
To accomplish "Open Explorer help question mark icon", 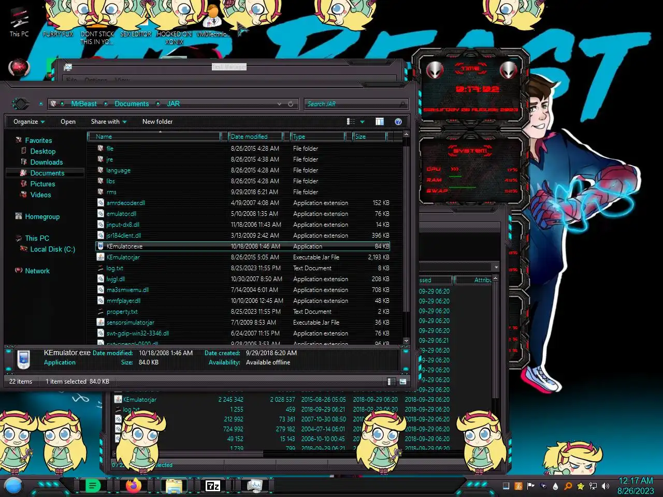I will [x=398, y=122].
